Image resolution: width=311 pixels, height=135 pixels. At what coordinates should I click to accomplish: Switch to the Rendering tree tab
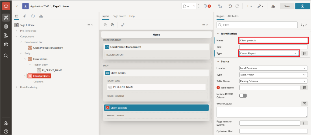coord(17,16)
